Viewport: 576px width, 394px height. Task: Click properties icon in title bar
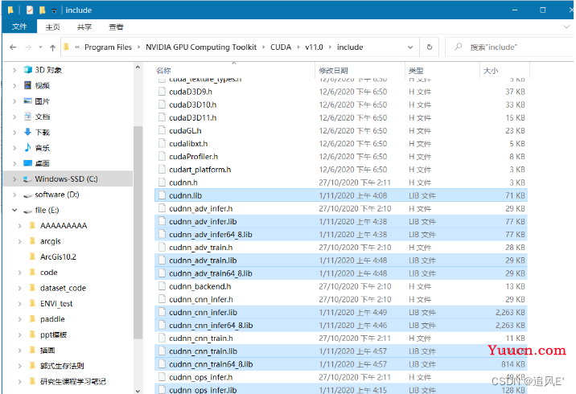click(x=30, y=10)
